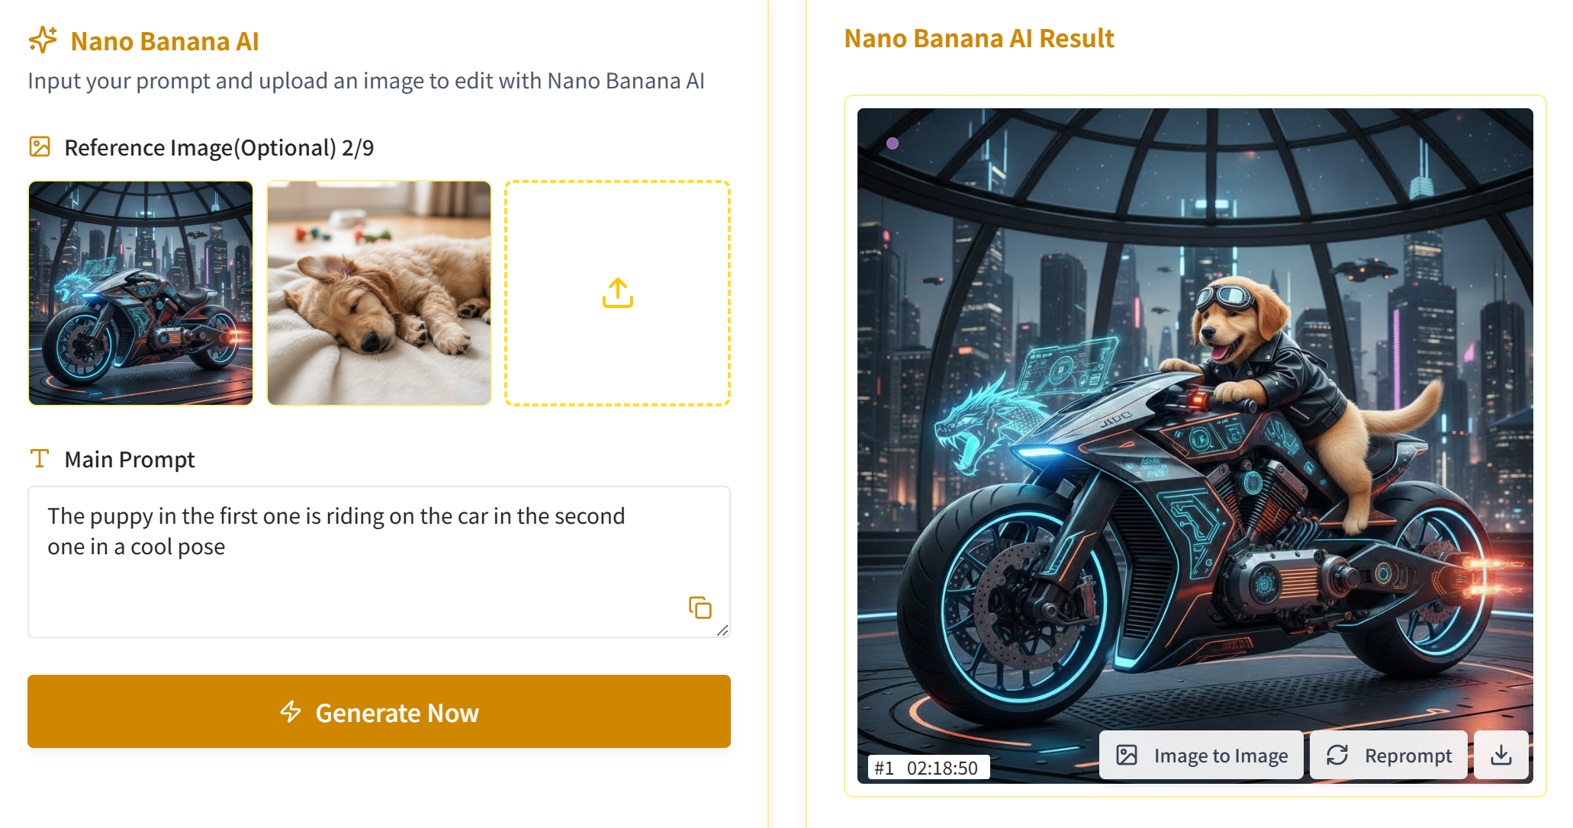Click the purple dot on the result image
Screen dimensions: 1573x828
893,143
